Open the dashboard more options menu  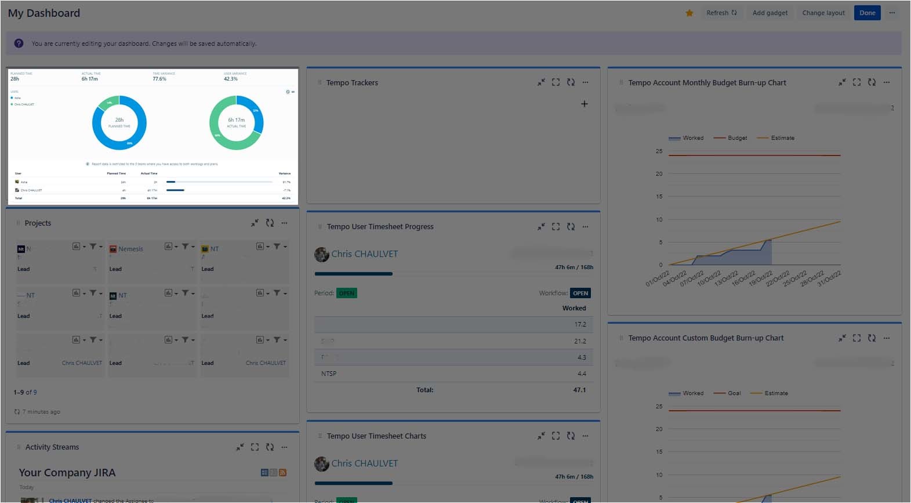(892, 13)
